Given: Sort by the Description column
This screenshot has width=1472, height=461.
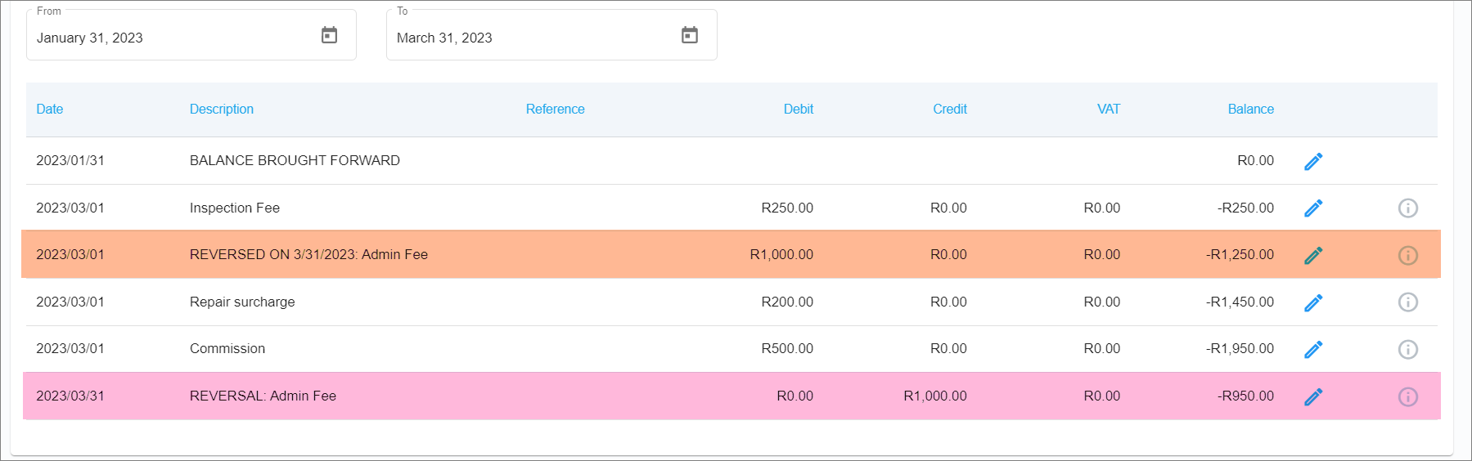Looking at the screenshot, I should click(222, 110).
